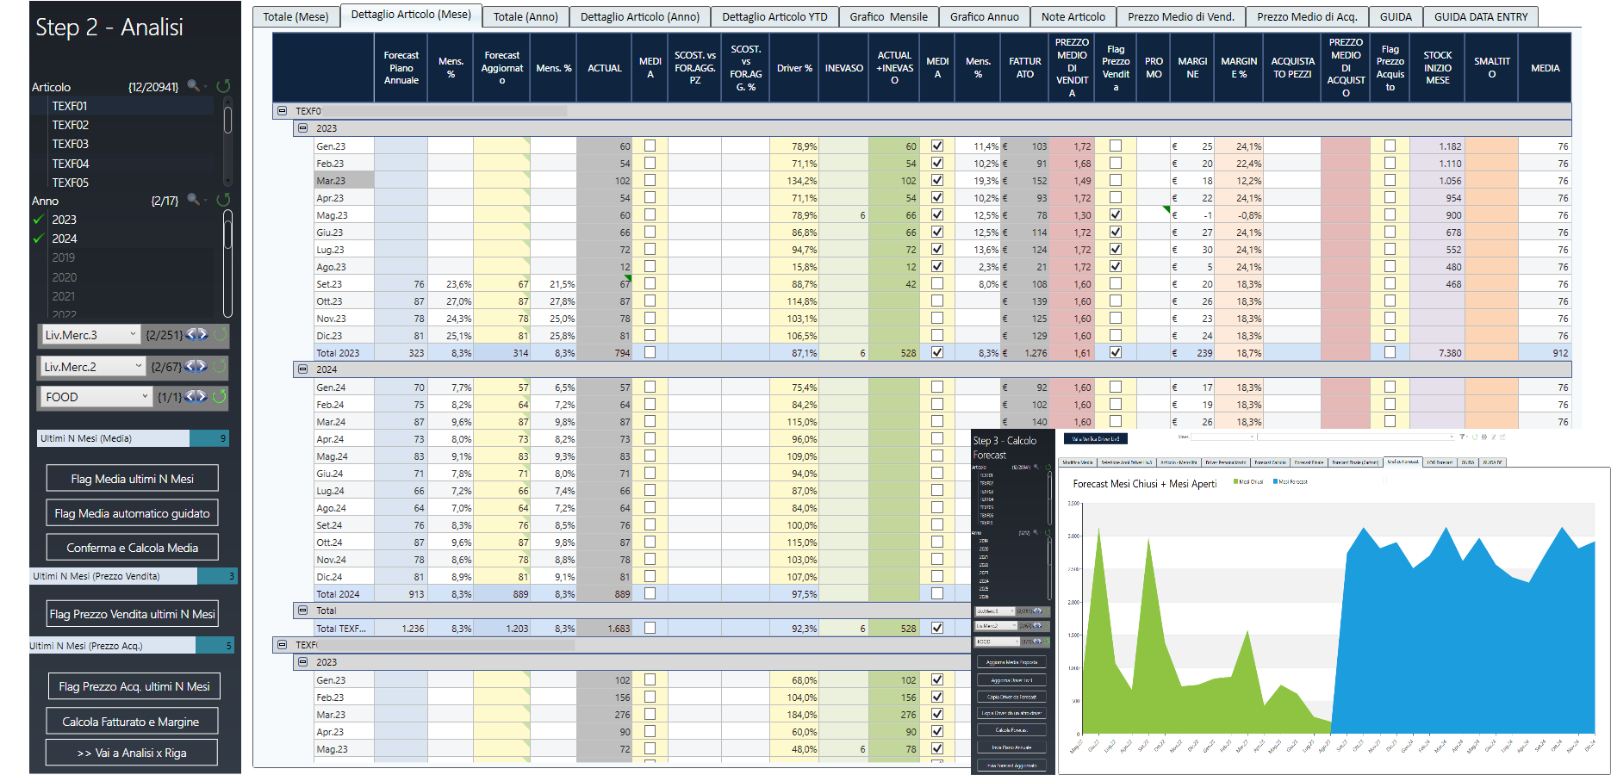1611x775 pixels.
Task: Toggle Flag Prezzo Vendita on Total 2023 row
Action: 1116,352
